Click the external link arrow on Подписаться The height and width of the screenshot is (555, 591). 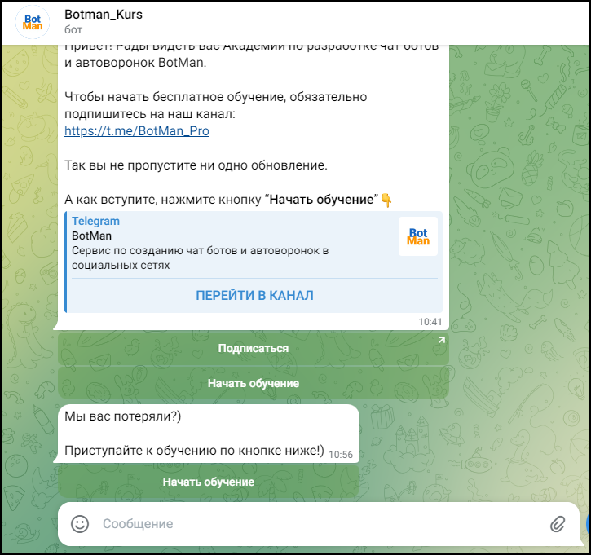pyautogui.click(x=441, y=340)
